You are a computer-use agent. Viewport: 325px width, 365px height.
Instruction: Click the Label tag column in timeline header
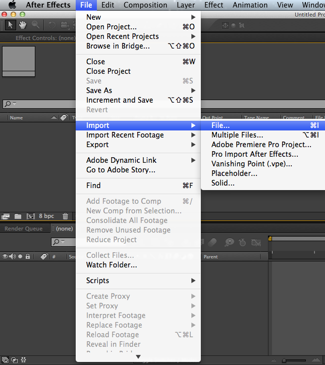[x=44, y=256]
